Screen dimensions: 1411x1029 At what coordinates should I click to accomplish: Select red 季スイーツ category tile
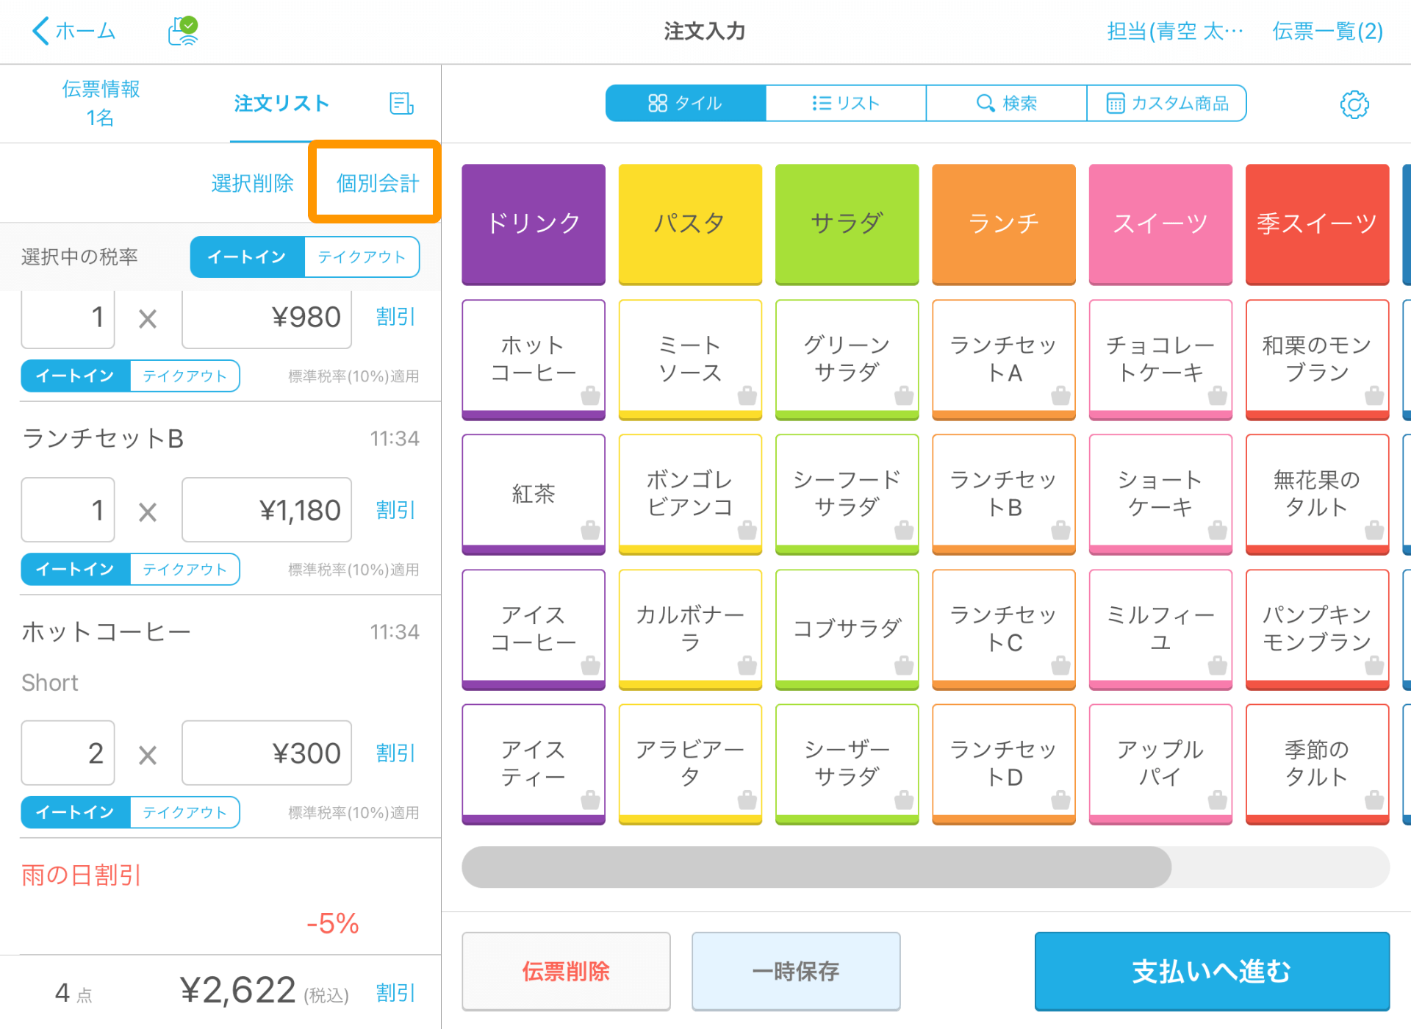pos(1317,223)
